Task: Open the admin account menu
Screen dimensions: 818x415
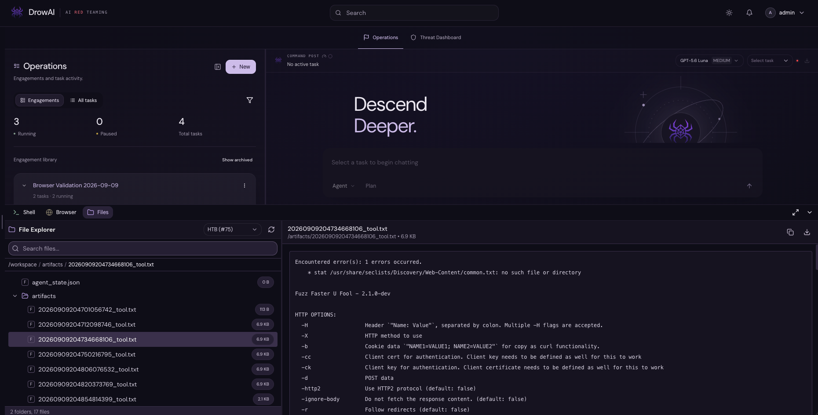Action: click(x=785, y=13)
